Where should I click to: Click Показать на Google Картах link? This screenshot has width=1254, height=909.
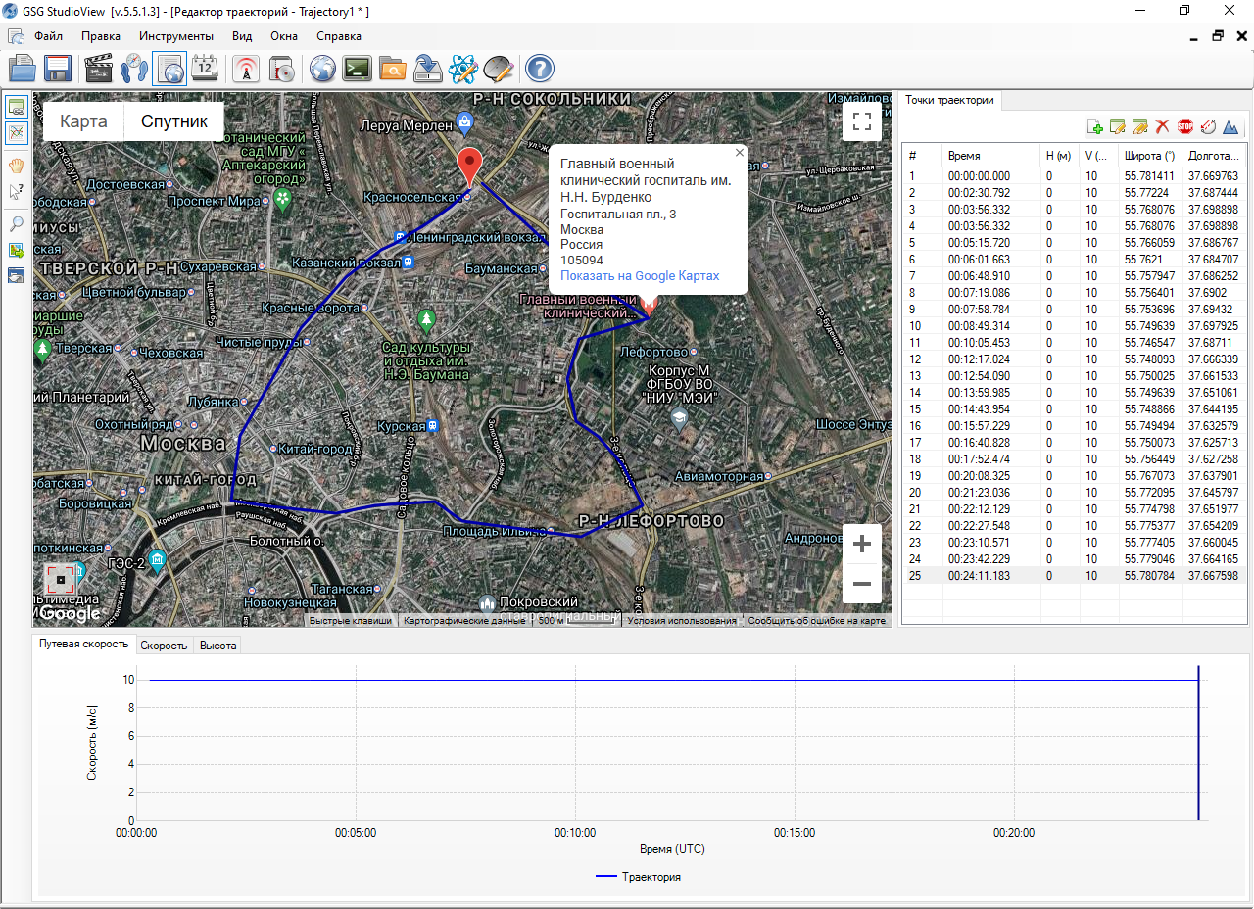[640, 276]
